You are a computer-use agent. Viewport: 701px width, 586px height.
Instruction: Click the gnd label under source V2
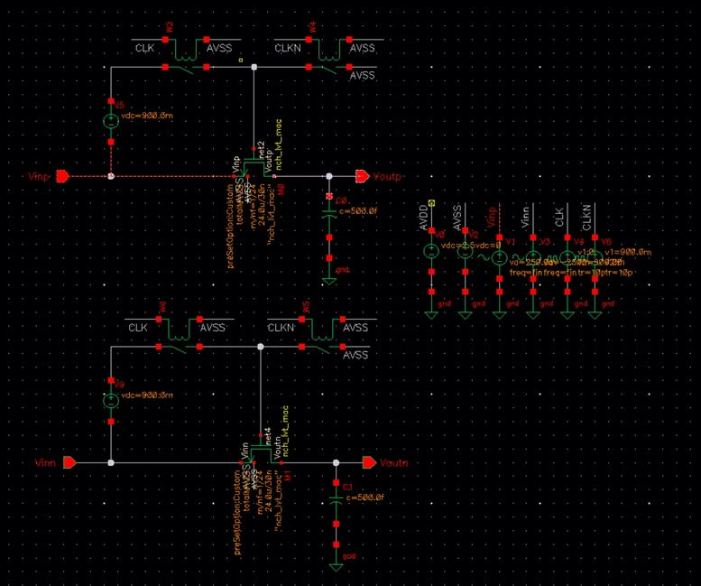478,303
